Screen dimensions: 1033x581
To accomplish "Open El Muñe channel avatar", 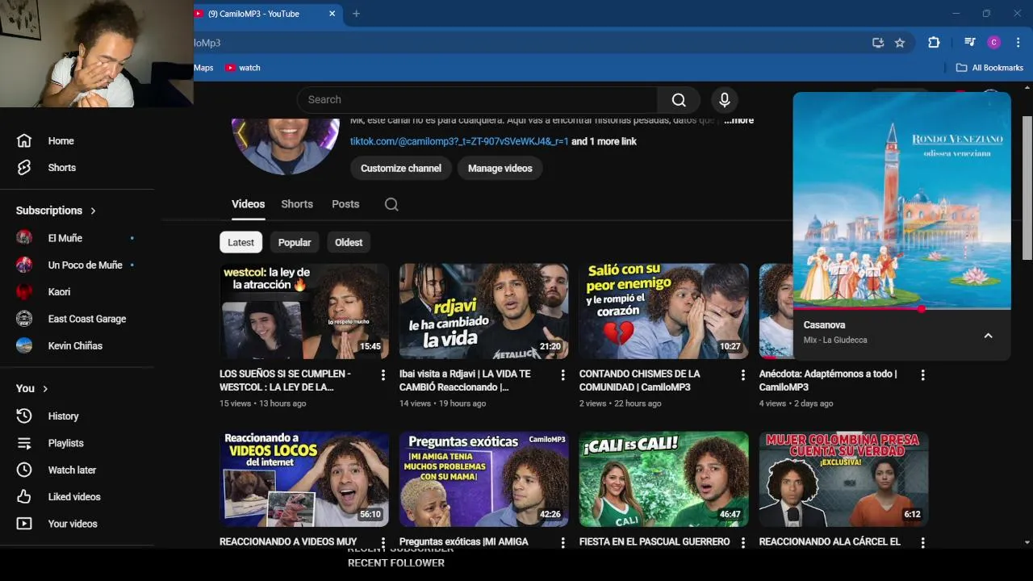I will pos(24,238).
